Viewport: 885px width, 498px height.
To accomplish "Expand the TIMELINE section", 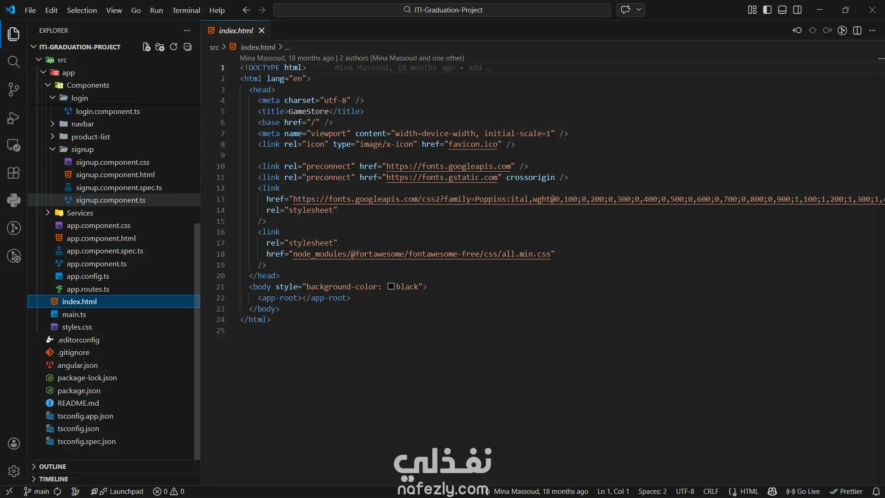I will coord(114,479).
